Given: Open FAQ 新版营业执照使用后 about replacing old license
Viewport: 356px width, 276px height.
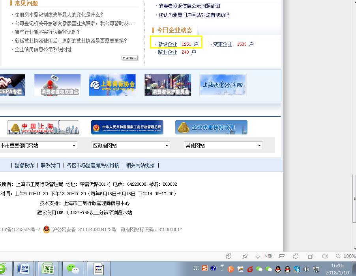Looking at the screenshot, I should tap(71, 41).
